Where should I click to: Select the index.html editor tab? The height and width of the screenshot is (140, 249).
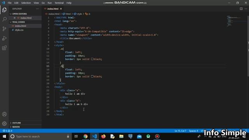(x=53, y=9)
